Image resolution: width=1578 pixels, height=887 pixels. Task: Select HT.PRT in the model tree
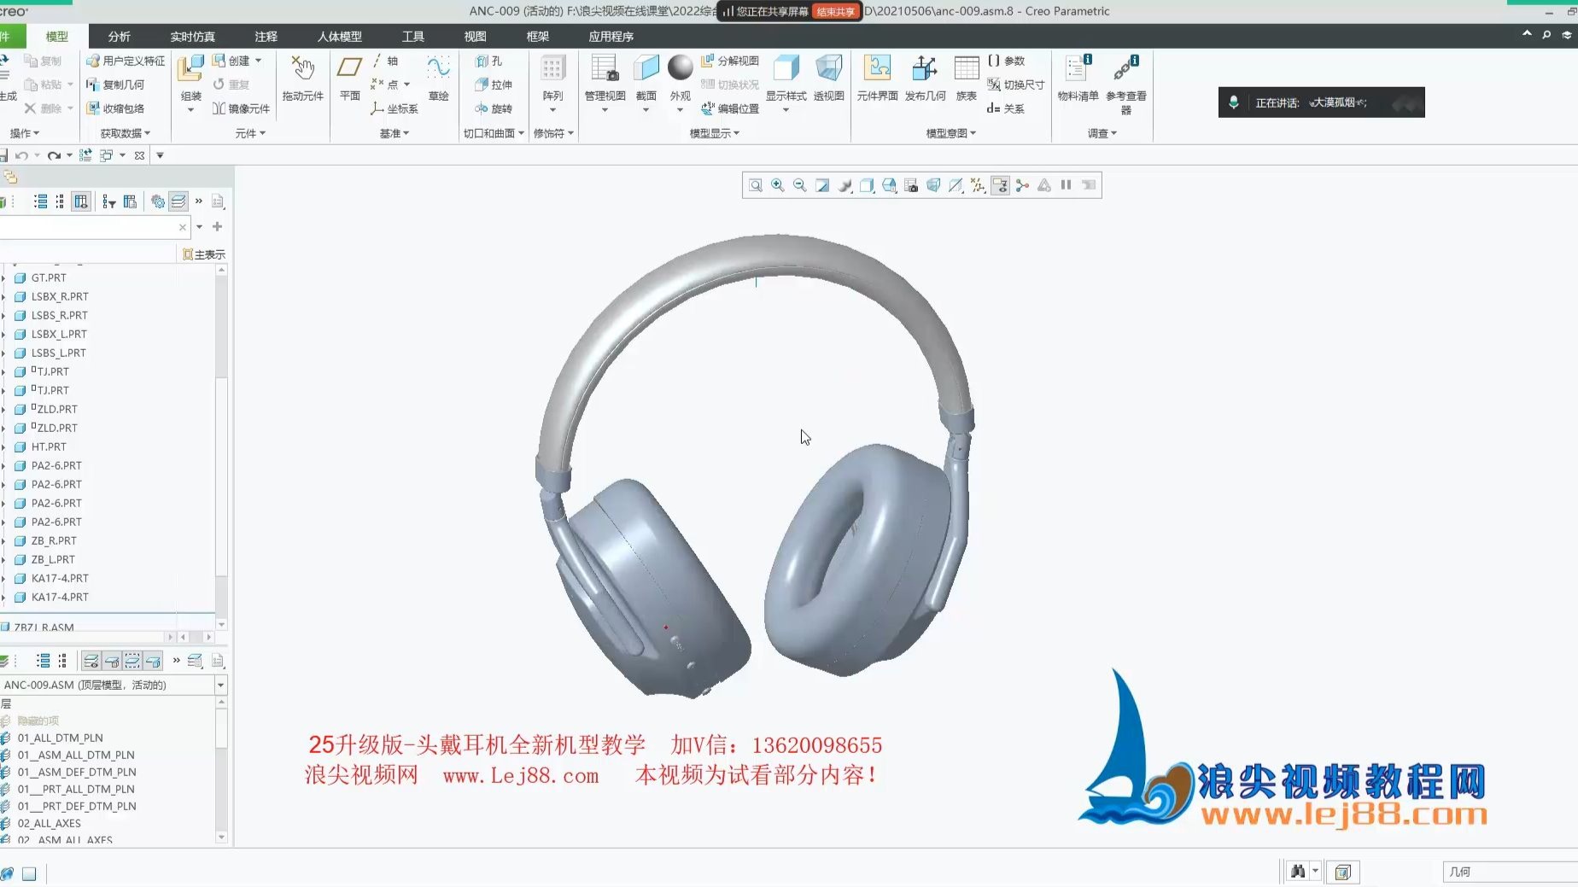point(49,446)
